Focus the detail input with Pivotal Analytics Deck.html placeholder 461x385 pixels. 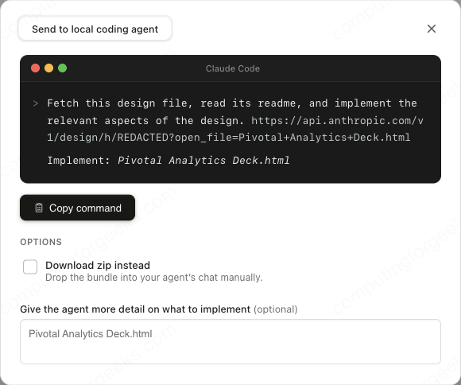click(x=230, y=341)
